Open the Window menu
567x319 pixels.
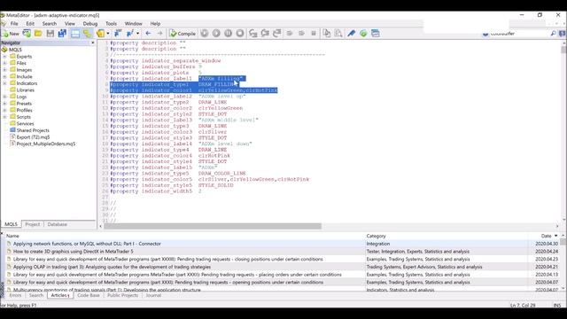[134, 24]
